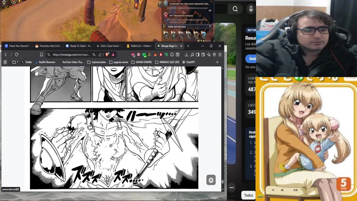Reload the inmanga page
This screenshot has height=201, width=357.
pos(17,55)
